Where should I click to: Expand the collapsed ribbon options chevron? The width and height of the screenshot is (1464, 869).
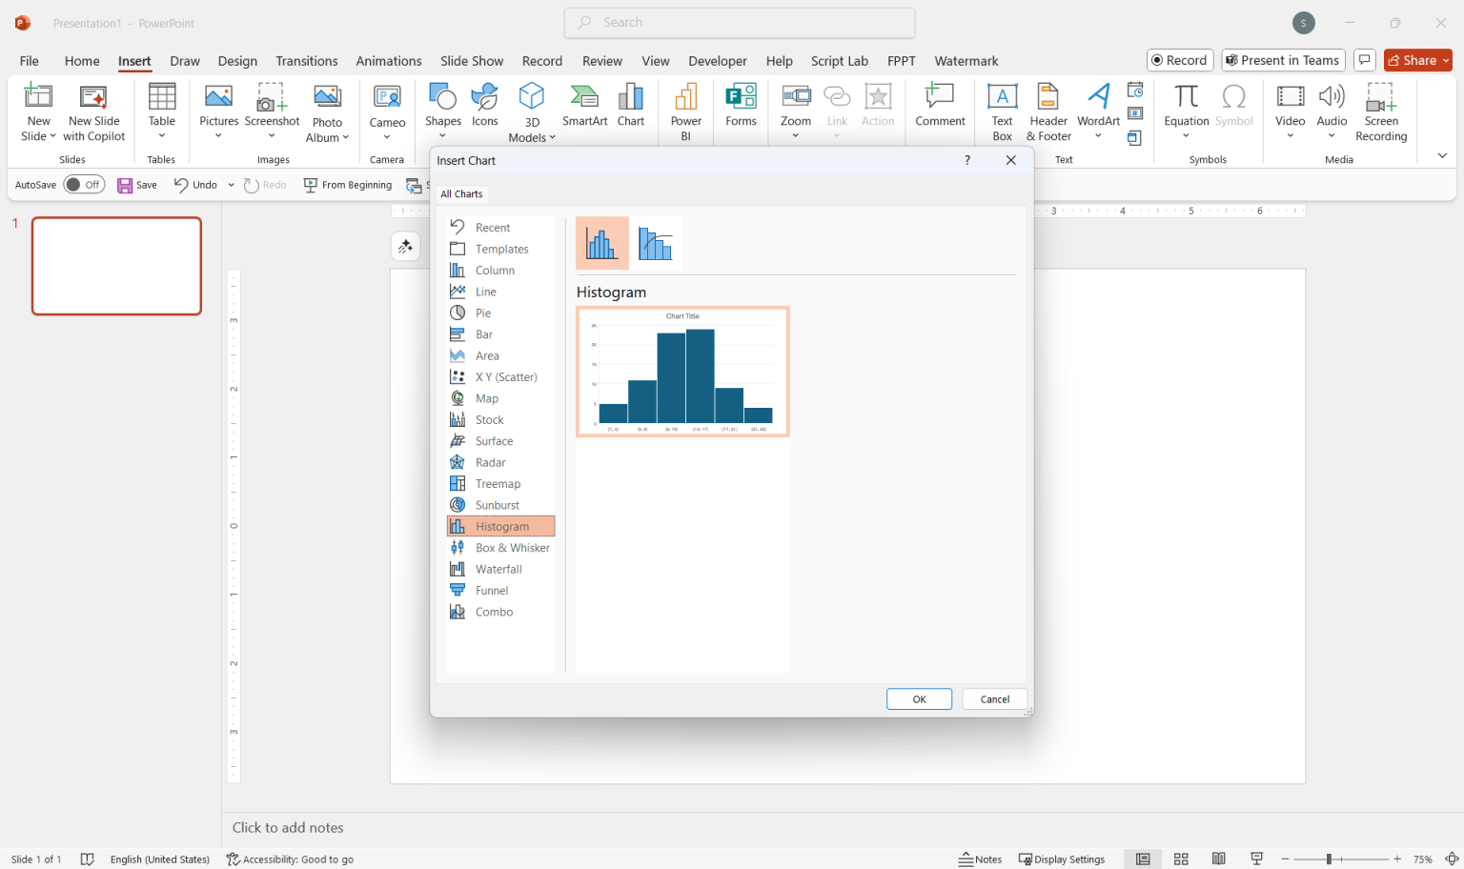point(1442,155)
